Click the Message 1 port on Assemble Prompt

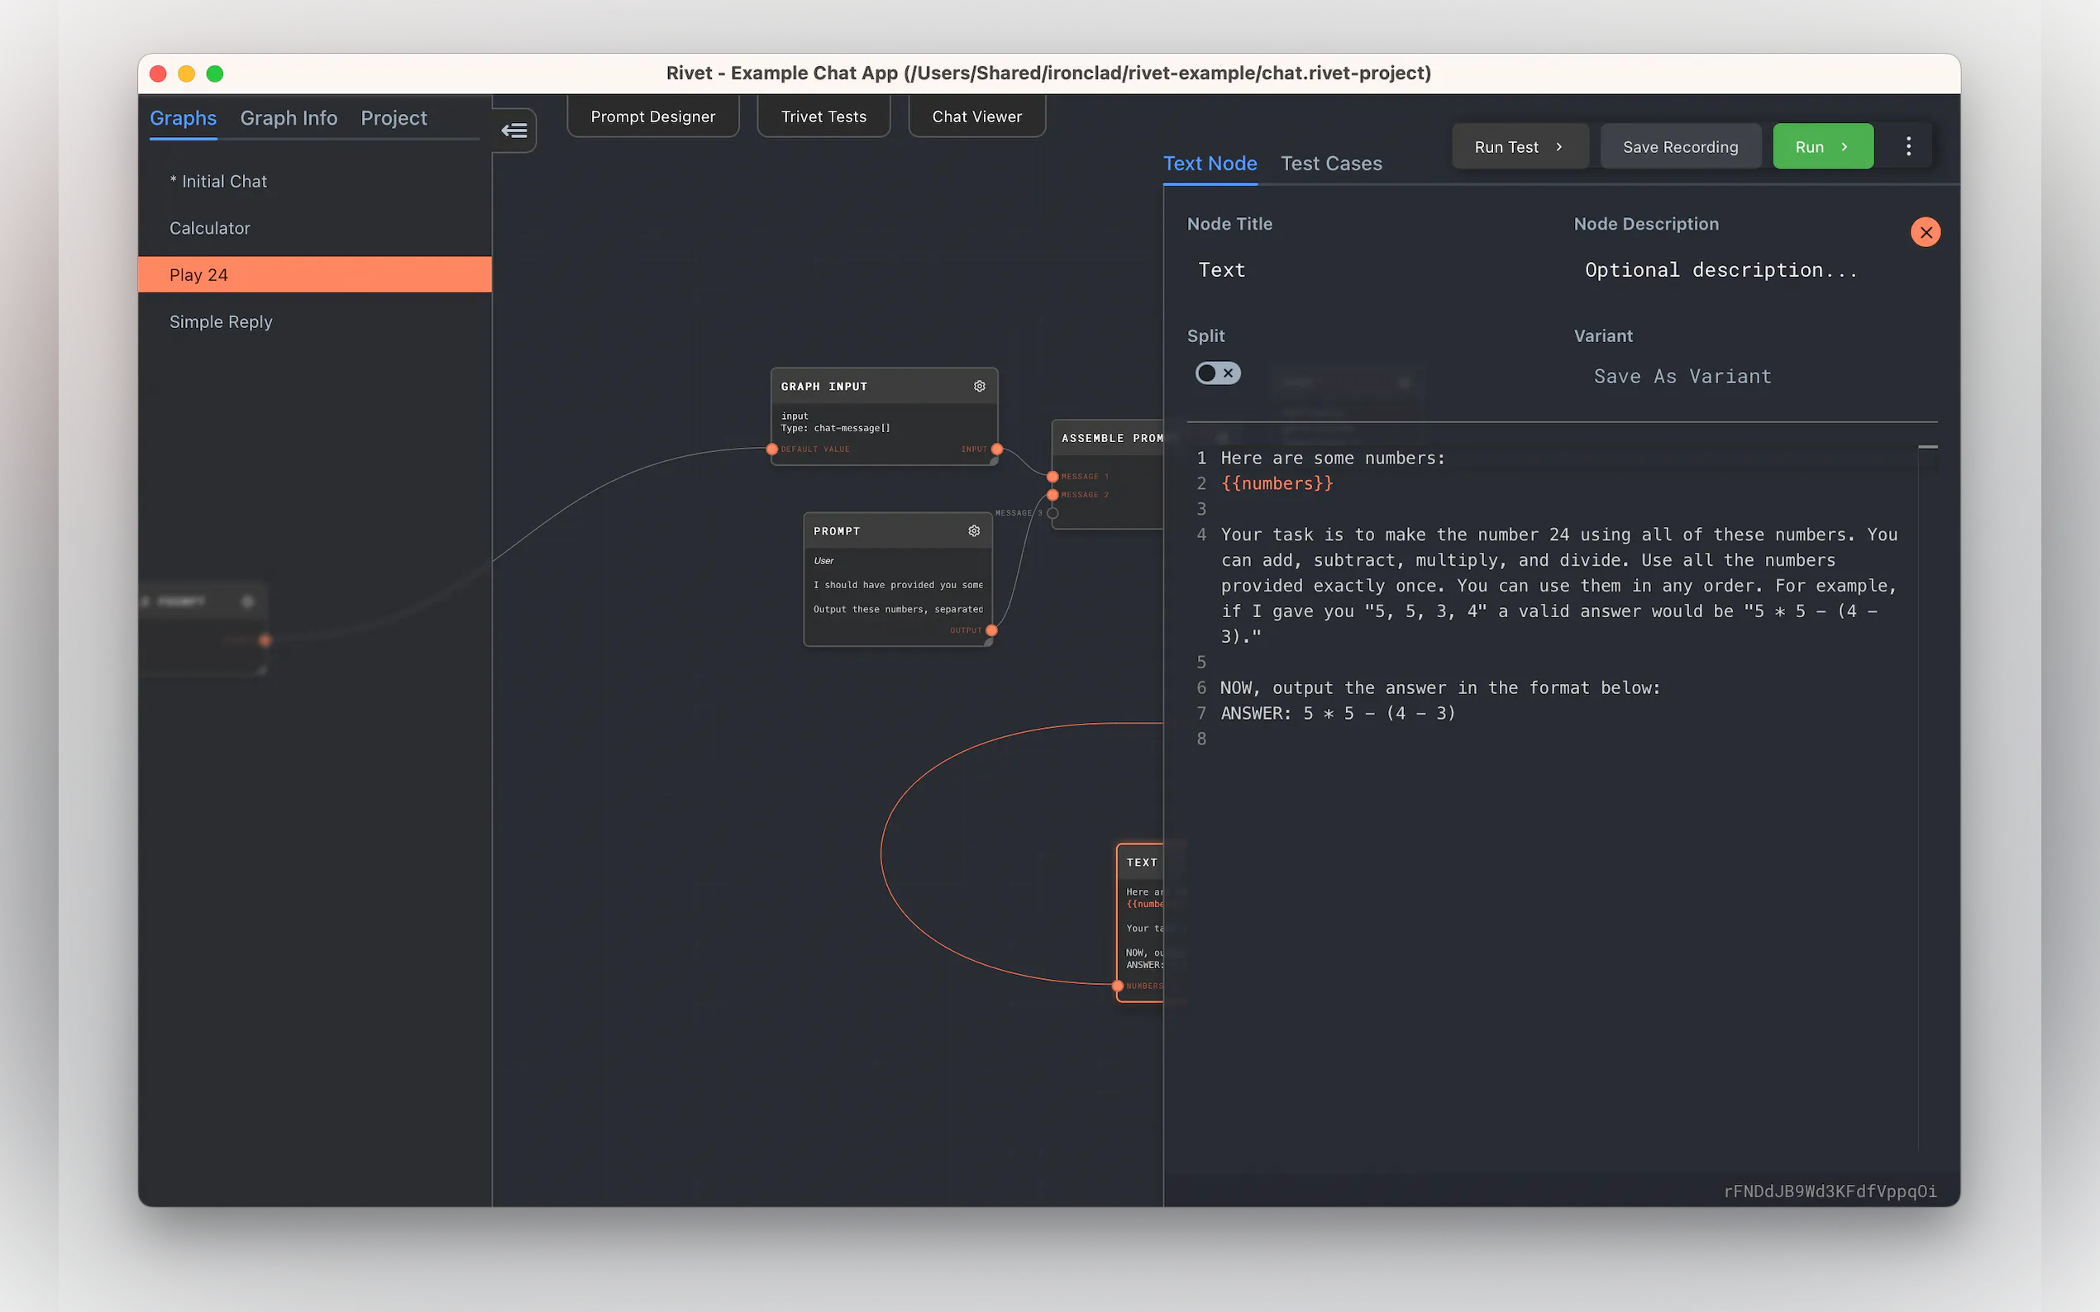1052,477
